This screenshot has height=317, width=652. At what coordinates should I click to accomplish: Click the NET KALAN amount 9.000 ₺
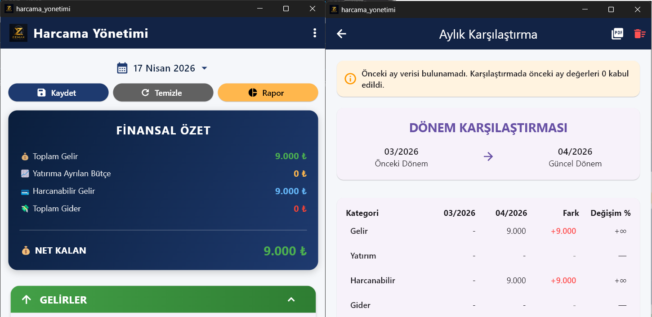point(285,251)
